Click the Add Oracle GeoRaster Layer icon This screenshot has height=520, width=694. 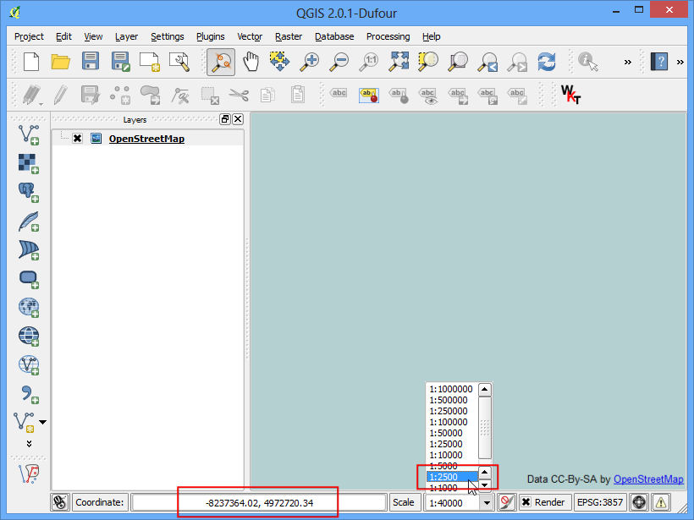pyautogui.click(x=29, y=278)
